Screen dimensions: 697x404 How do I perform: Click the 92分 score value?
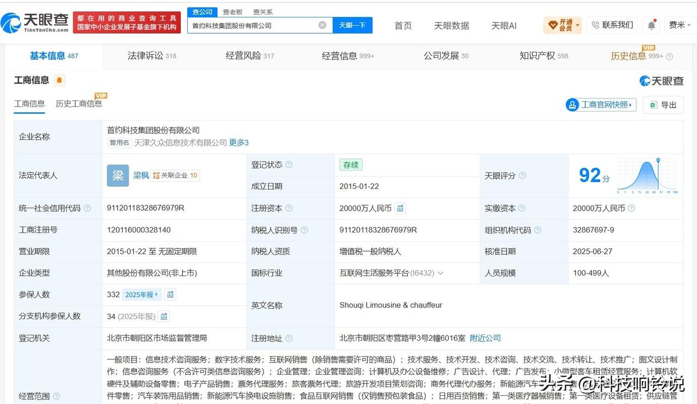click(594, 175)
